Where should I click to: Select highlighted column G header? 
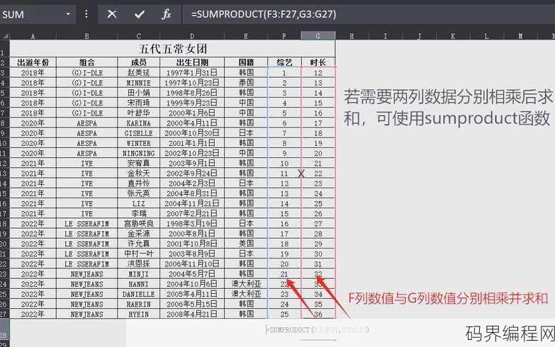tap(318, 35)
